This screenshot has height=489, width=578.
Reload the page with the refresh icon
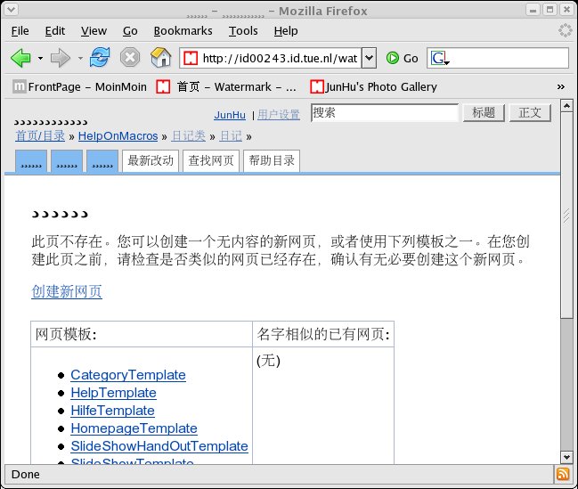(x=100, y=58)
